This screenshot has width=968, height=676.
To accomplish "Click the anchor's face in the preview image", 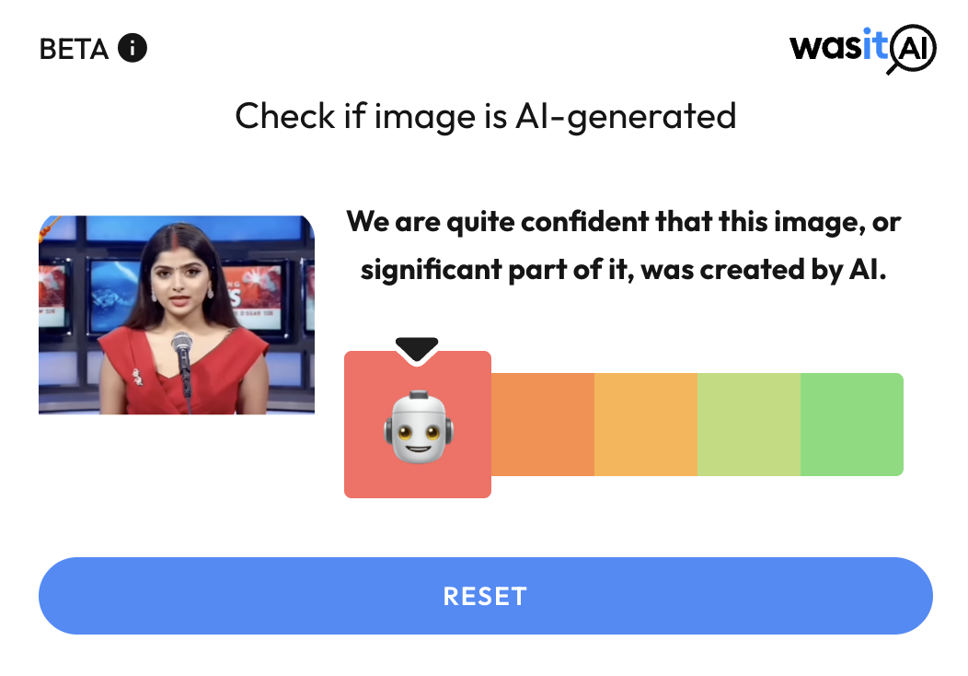I will click(x=179, y=279).
